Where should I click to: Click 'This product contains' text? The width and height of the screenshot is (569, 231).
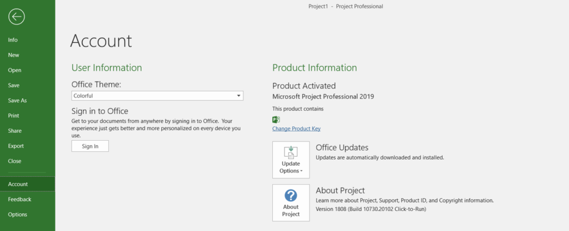click(x=298, y=109)
